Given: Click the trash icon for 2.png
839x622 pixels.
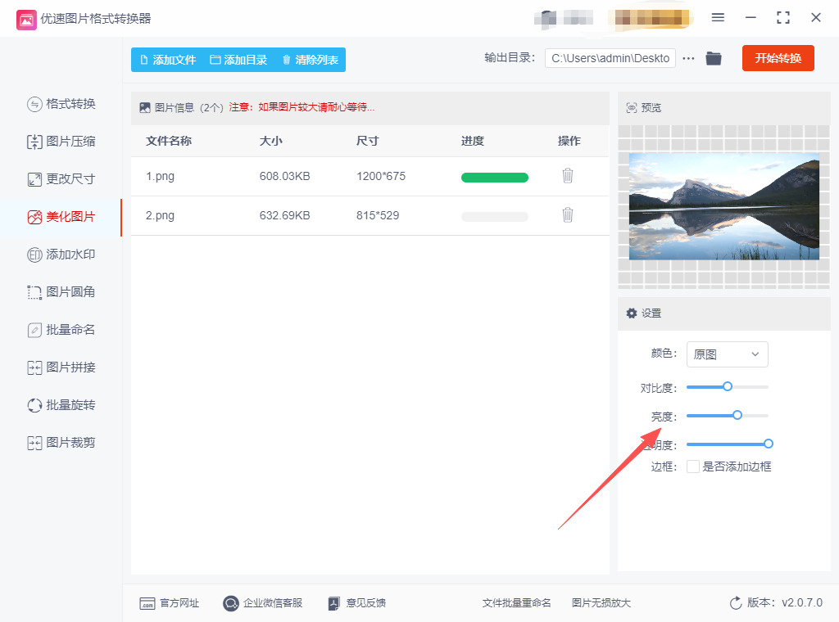Looking at the screenshot, I should click(x=567, y=215).
